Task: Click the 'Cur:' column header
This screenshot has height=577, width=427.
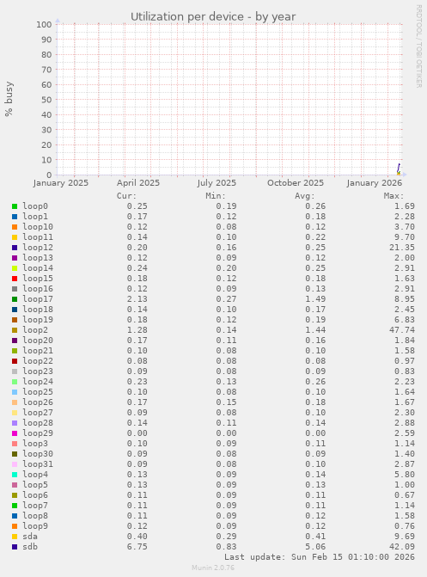Action: pyautogui.click(x=126, y=196)
